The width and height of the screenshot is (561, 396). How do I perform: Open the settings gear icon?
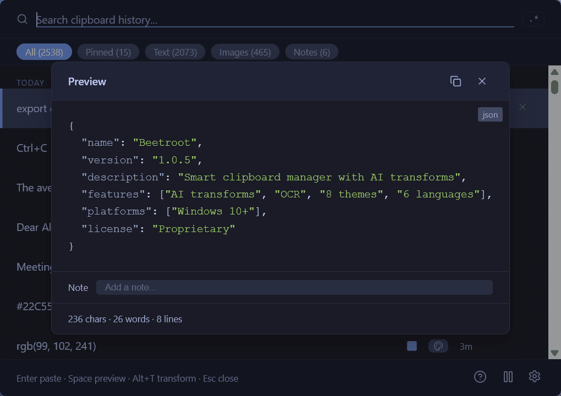coord(534,376)
